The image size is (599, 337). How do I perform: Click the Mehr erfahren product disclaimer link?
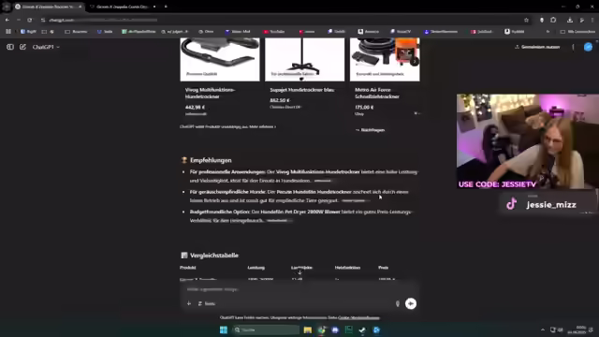262,126
